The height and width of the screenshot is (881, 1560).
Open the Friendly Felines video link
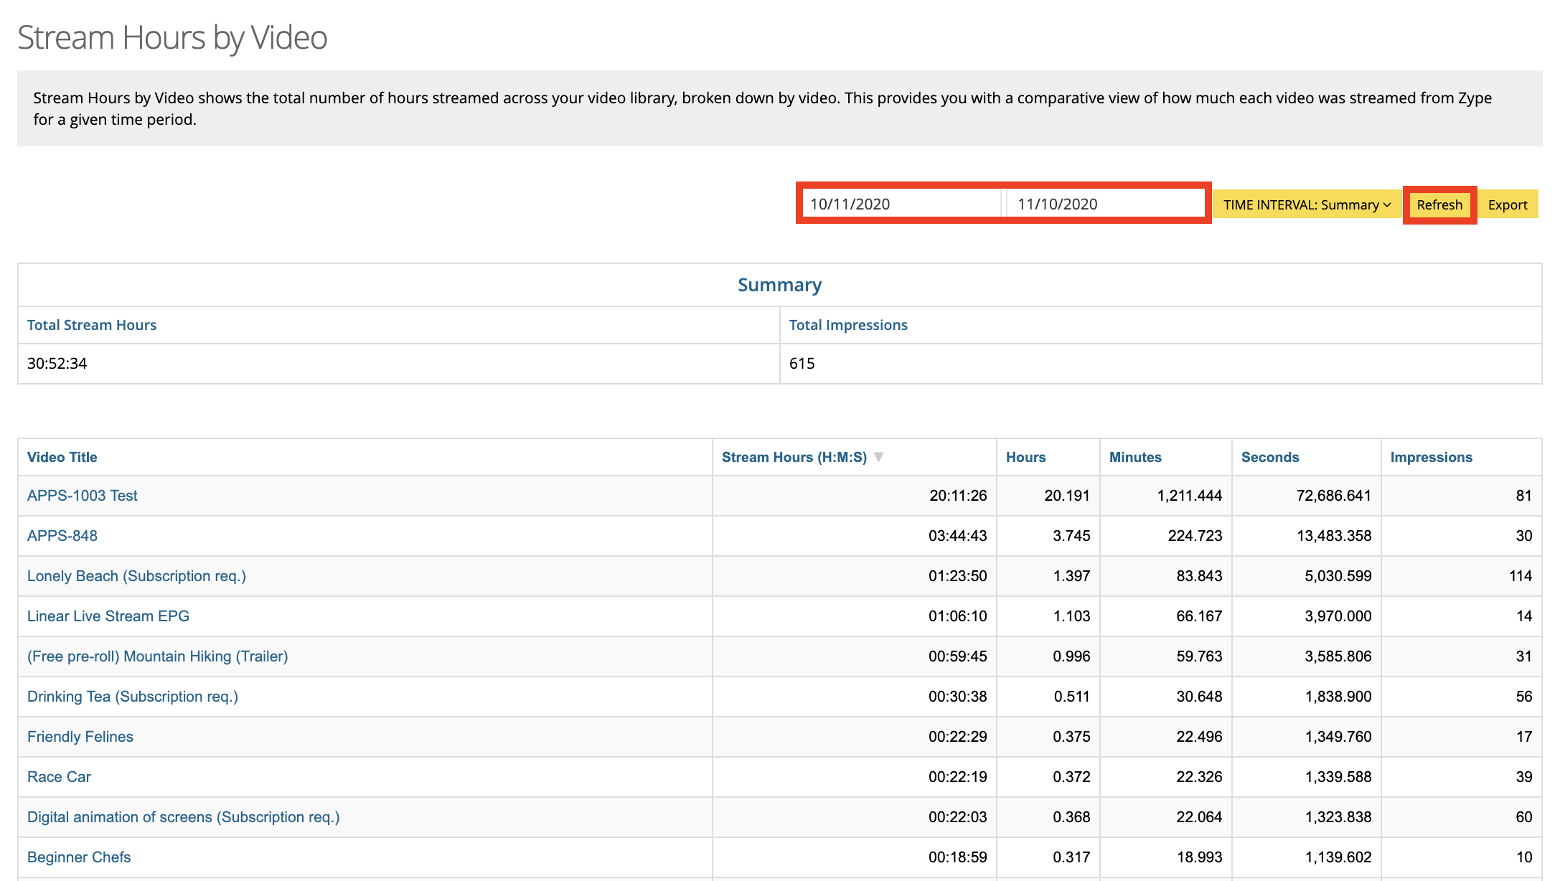[x=80, y=736]
